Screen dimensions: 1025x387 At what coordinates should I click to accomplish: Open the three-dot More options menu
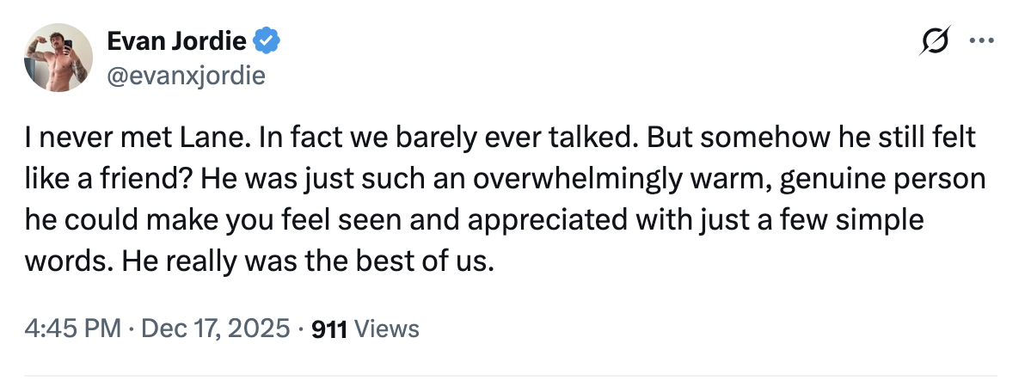[x=979, y=41]
